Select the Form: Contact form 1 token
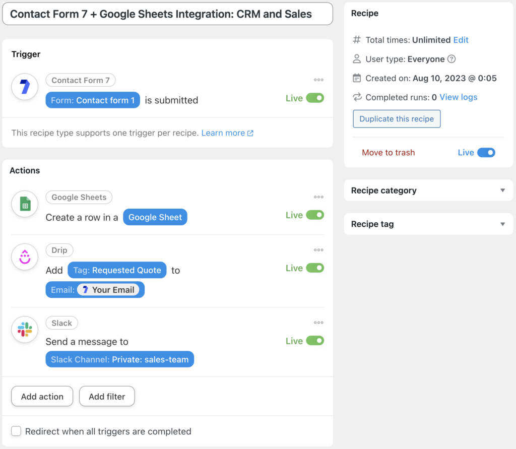The image size is (516, 449). coord(92,100)
